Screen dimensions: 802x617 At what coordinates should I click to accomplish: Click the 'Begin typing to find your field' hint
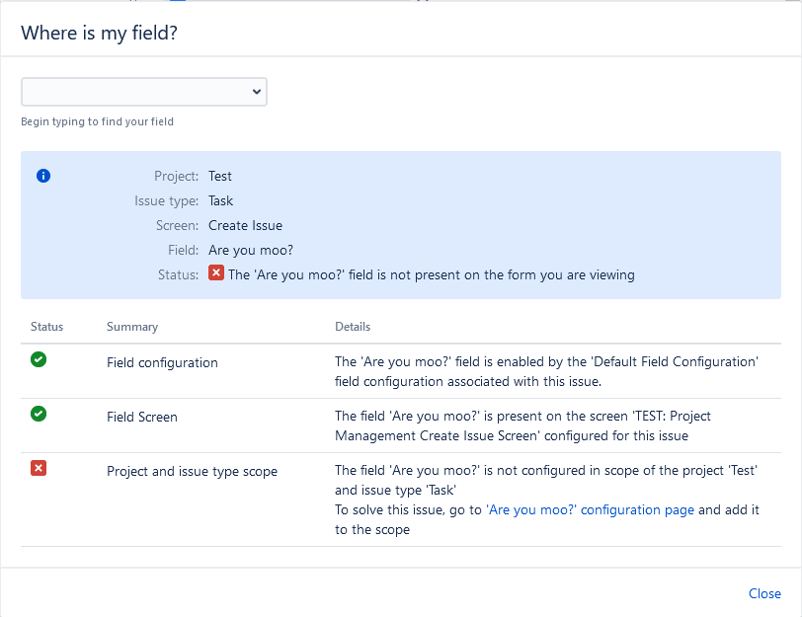pyautogui.click(x=97, y=122)
